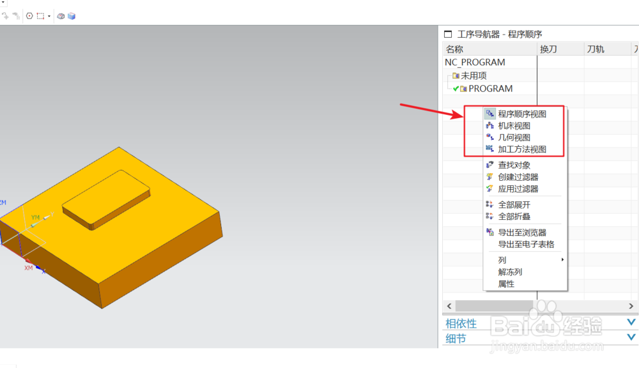Click the blue cube toolbar icon

(72, 16)
